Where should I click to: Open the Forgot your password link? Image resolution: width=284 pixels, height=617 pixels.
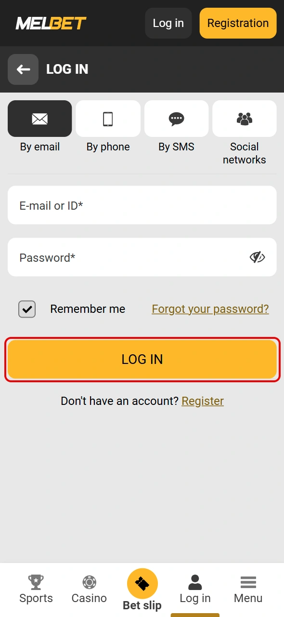coord(210,308)
